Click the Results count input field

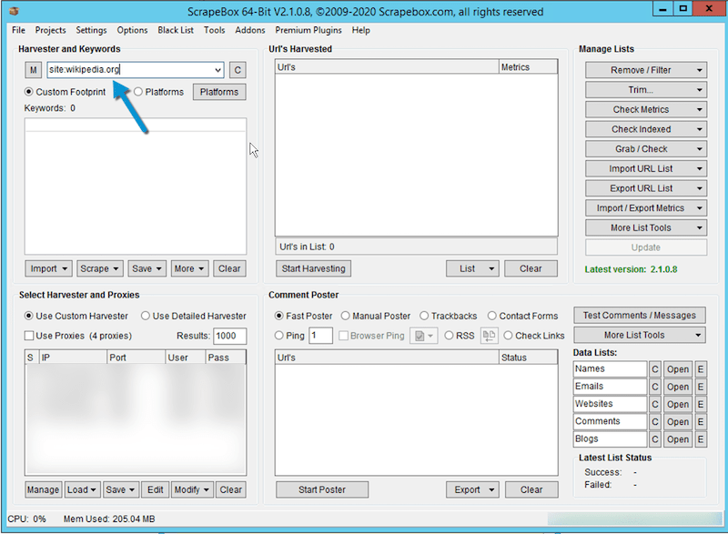point(229,336)
